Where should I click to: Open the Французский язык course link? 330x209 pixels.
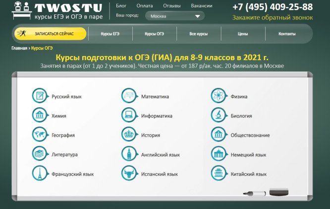point(73,174)
